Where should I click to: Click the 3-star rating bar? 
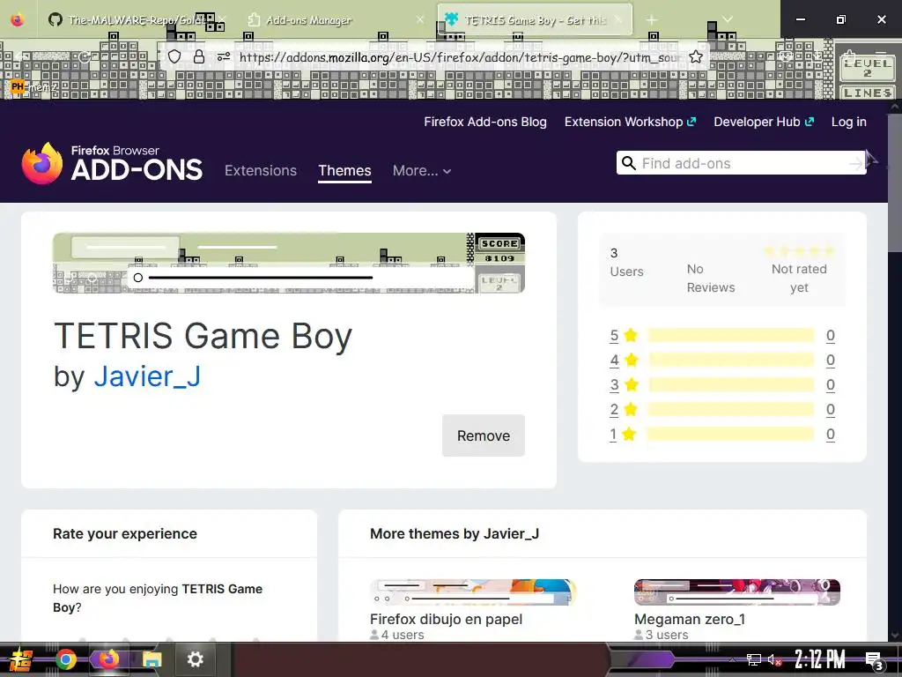tap(731, 384)
